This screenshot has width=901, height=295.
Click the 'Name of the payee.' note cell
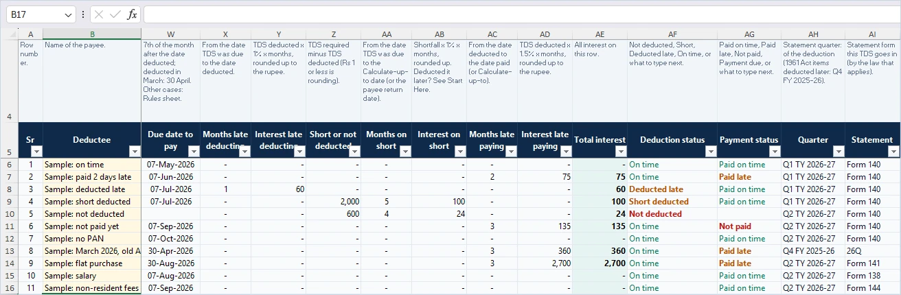click(93, 82)
